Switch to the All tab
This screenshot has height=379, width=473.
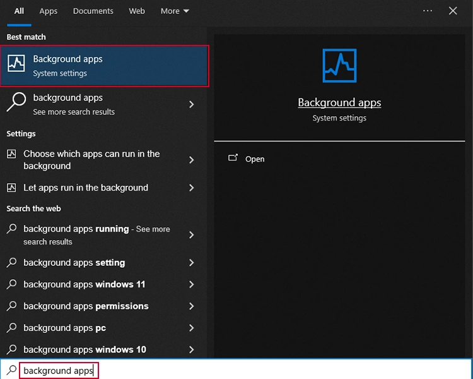(x=19, y=11)
